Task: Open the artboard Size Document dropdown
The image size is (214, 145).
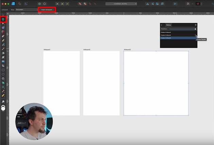Action: pos(26,10)
